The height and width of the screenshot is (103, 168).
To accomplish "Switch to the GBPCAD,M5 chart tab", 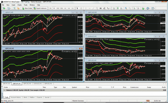I will coord(27,84).
